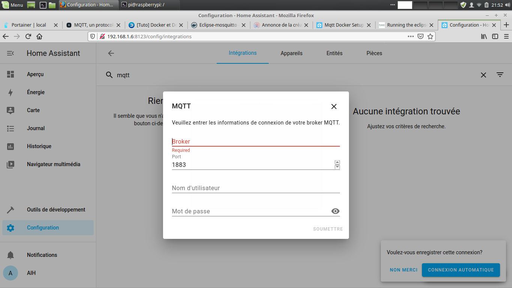
Task: Dismiss with NON MERCI
Action: [403, 270]
